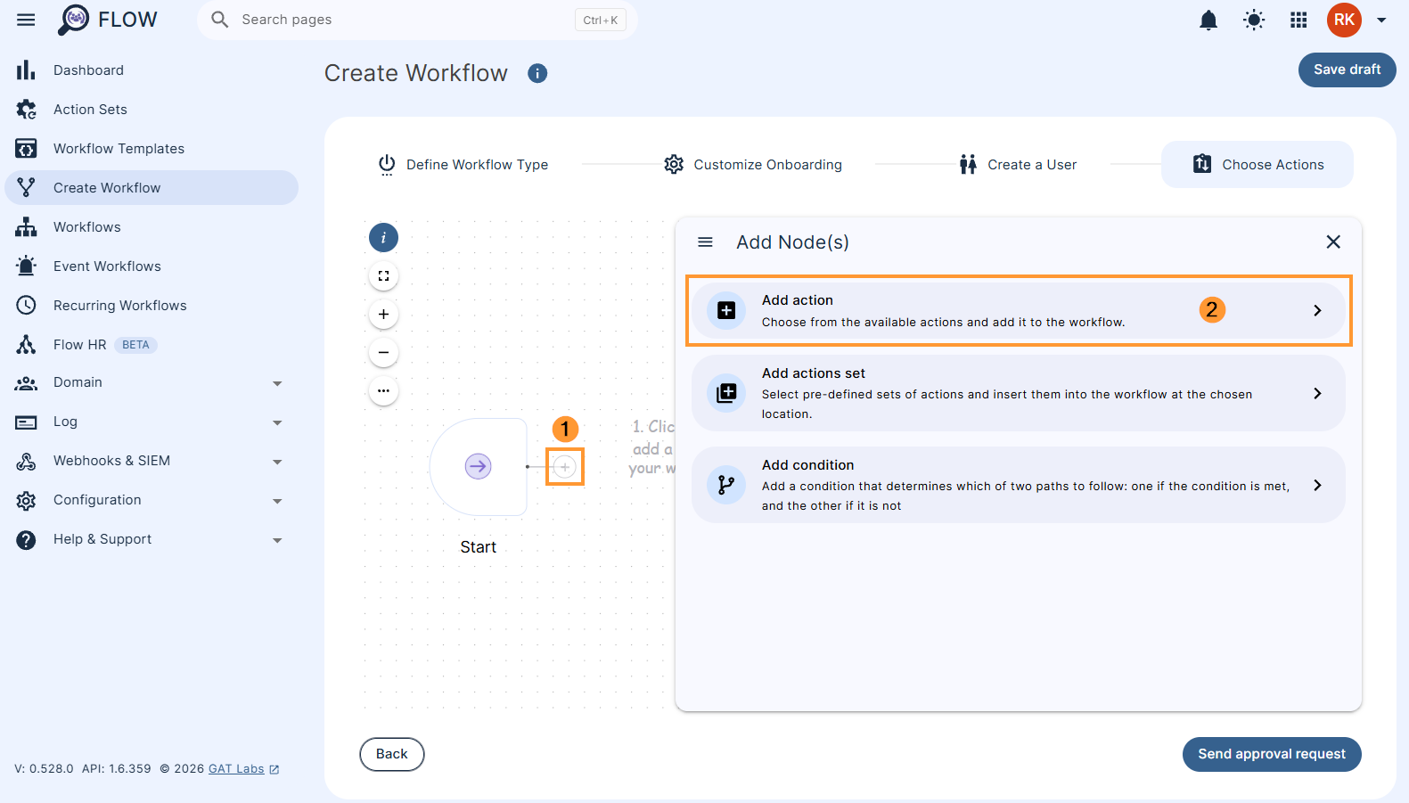Click the Domain people icon
This screenshot has width=1409, height=803.
point(26,383)
